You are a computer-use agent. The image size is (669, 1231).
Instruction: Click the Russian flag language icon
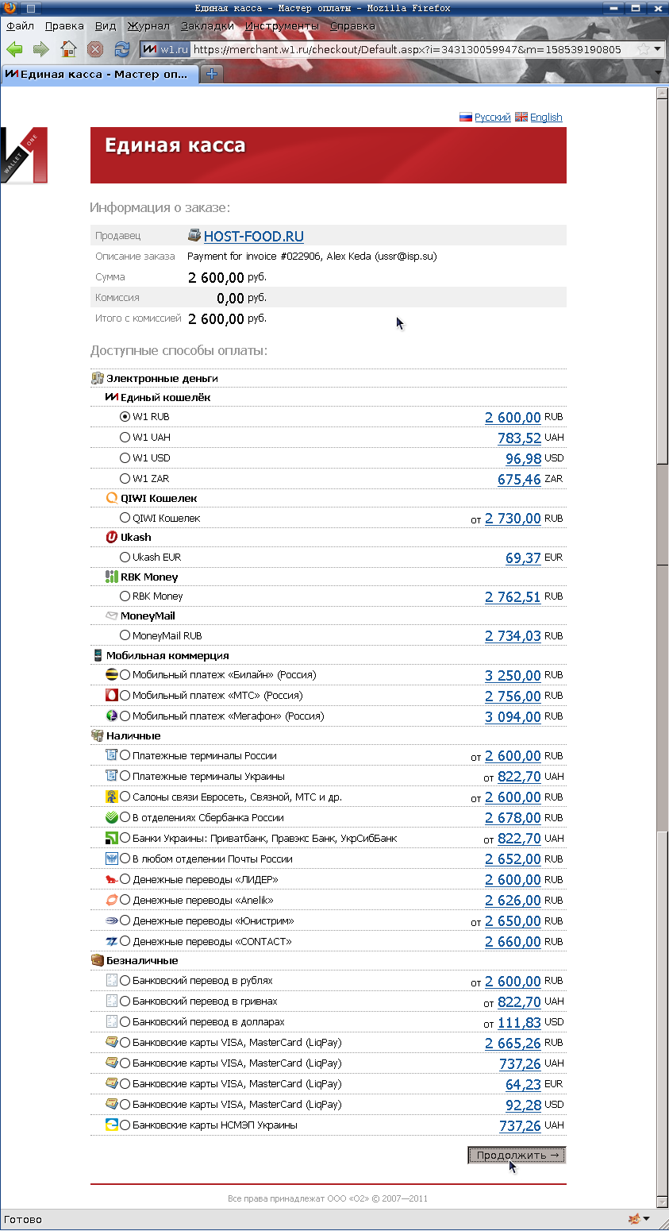466,117
